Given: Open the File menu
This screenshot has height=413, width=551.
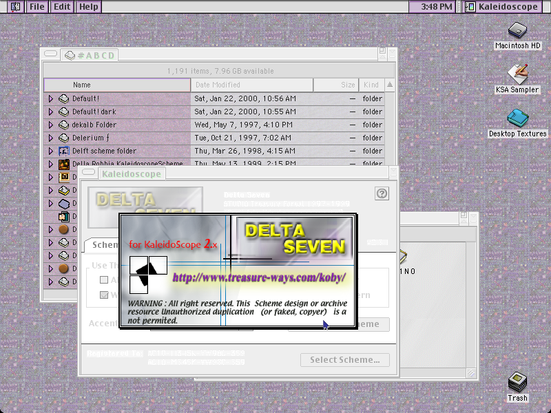Looking at the screenshot, I should coord(37,7).
